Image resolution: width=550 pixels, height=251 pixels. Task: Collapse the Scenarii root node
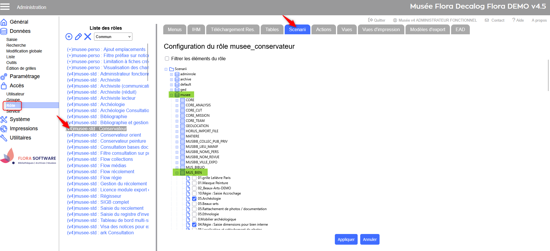click(166, 69)
